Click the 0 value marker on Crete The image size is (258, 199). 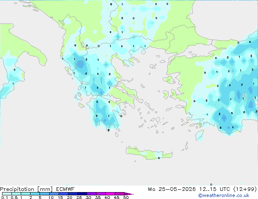click(x=159, y=158)
